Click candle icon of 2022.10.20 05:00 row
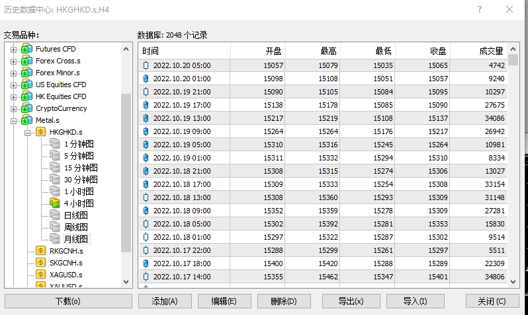The image size is (528, 315). click(146, 65)
